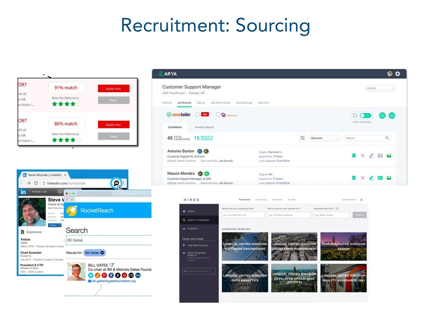The height and width of the screenshot is (319, 425).
Task: Select the Candidates tab
Action: (x=175, y=127)
